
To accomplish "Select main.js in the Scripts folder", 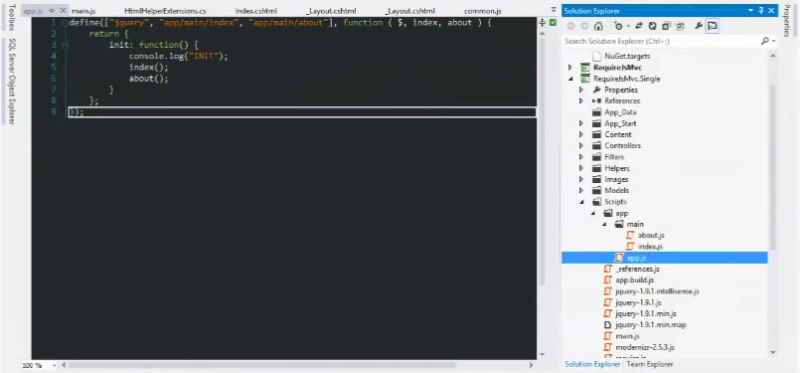I will tap(627, 336).
